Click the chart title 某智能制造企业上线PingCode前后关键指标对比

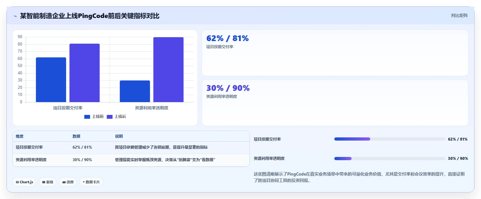point(90,16)
